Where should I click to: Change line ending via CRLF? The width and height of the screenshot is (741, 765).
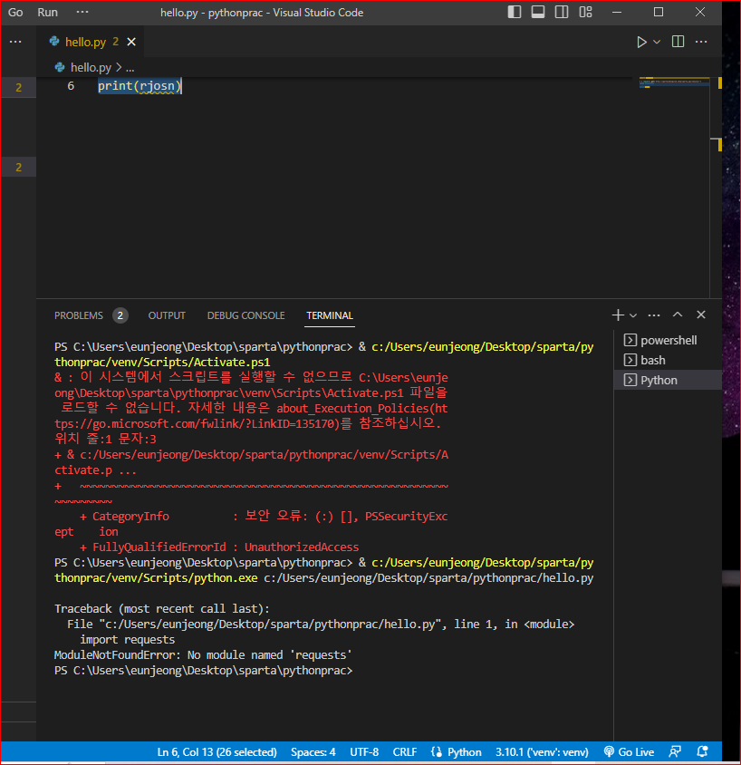click(x=405, y=752)
